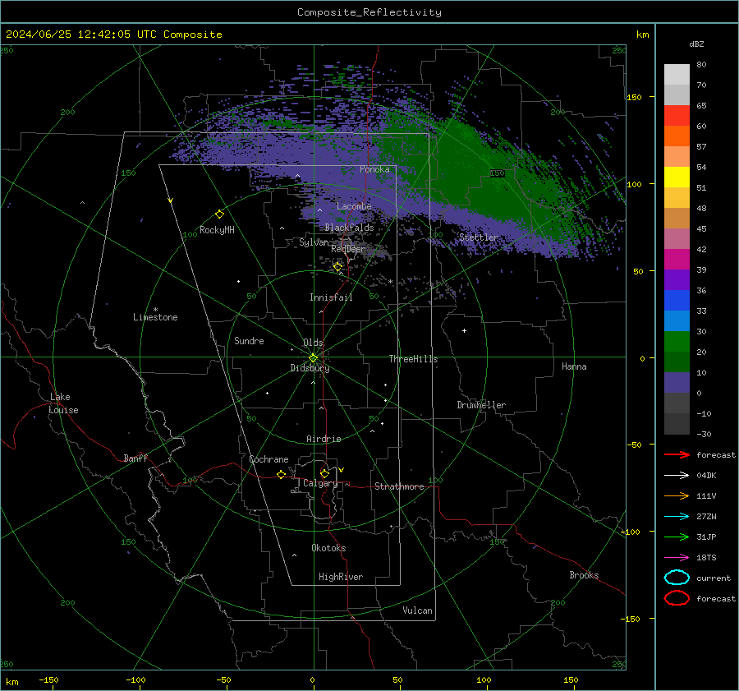
Task: Click the cyan current oval icon
Action: click(677, 578)
